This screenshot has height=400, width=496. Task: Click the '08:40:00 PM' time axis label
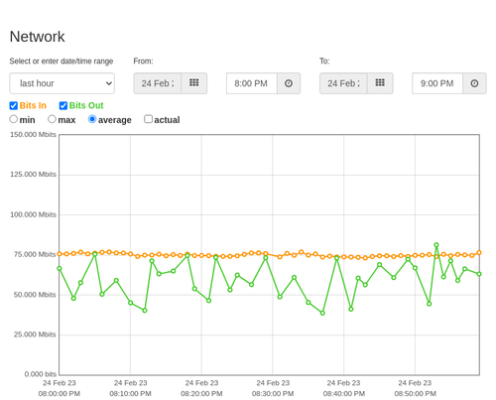344,394
